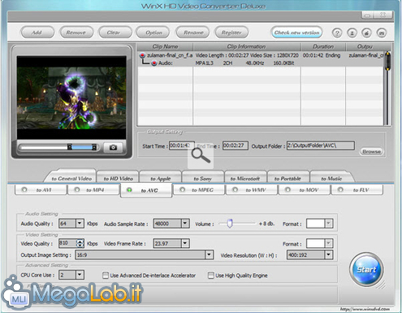Open CPU Core Use dropdown
This screenshot has width=402, height=313.
coord(80,275)
